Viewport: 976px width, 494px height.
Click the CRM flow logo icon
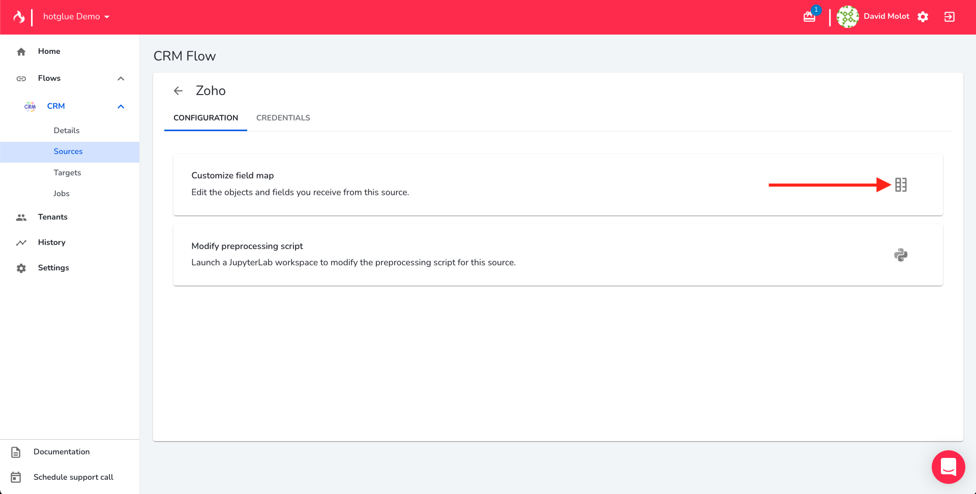point(30,106)
